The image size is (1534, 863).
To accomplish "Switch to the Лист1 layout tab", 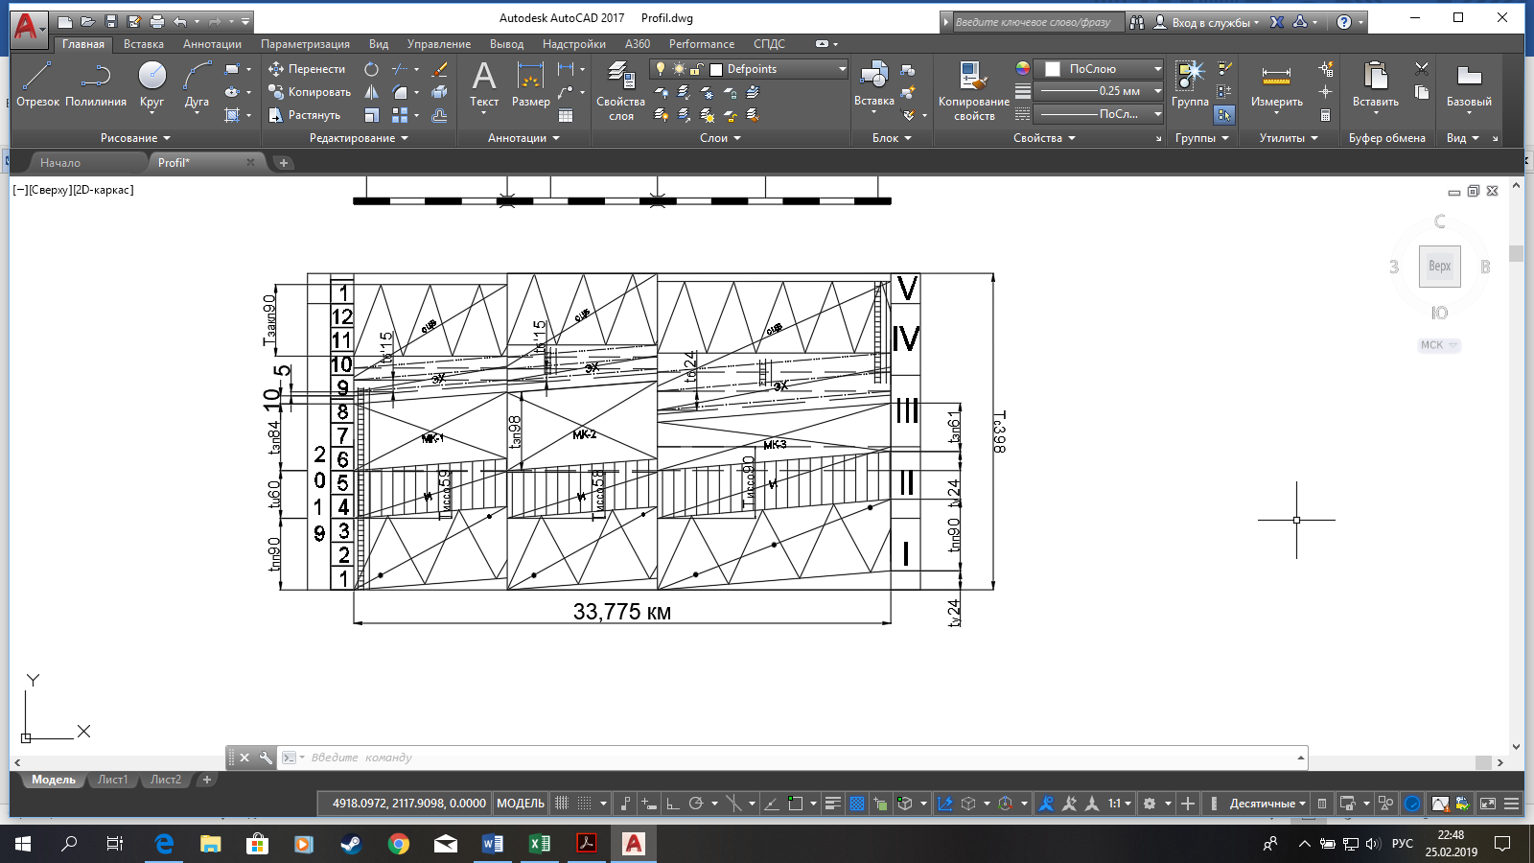I will (112, 780).
